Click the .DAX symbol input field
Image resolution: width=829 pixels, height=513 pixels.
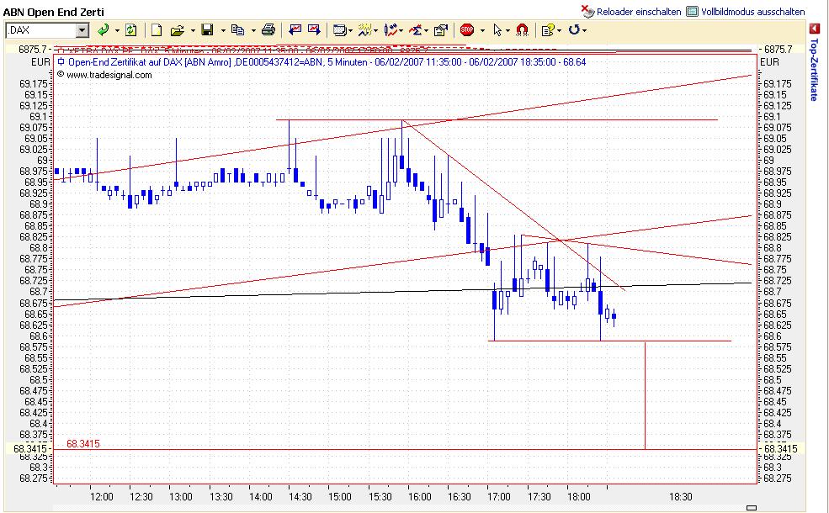pyautogui.click(x=40, y=30)
